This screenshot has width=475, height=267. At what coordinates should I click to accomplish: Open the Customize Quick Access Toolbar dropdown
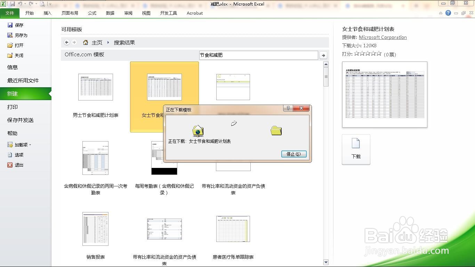pyautogui.click(x=50, y=4)
